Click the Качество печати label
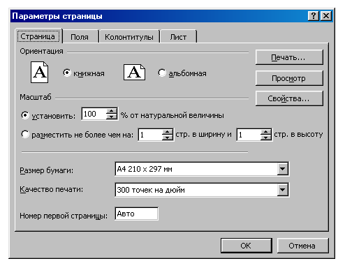Viewport: 345px width, 268px height. pyautogui.click(x=52, y=189)
